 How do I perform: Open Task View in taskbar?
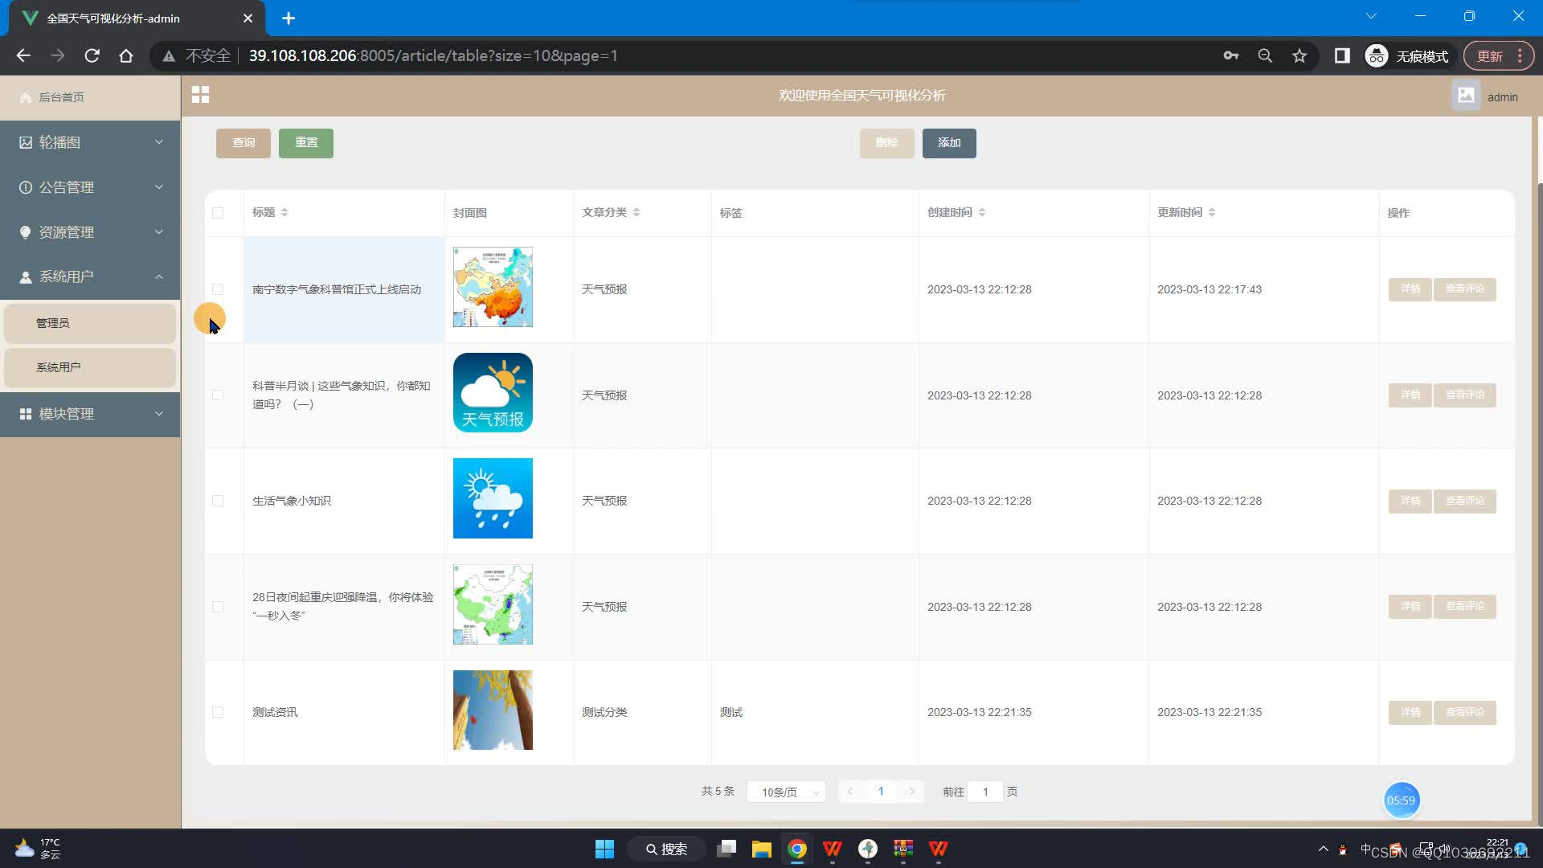click(726, 849)
